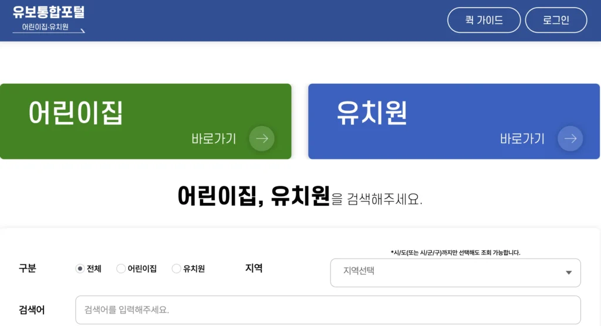This screenshot has width=601, height=326.
Task: Click the 유치원 heading on blue card
Action: 372,113
